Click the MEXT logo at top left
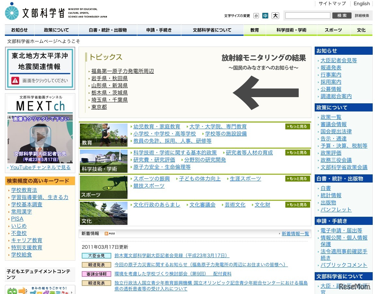 coord(55,12)
